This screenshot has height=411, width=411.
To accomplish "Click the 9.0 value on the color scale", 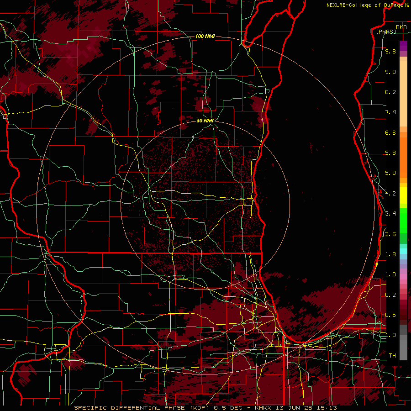I will click(390, 72).
